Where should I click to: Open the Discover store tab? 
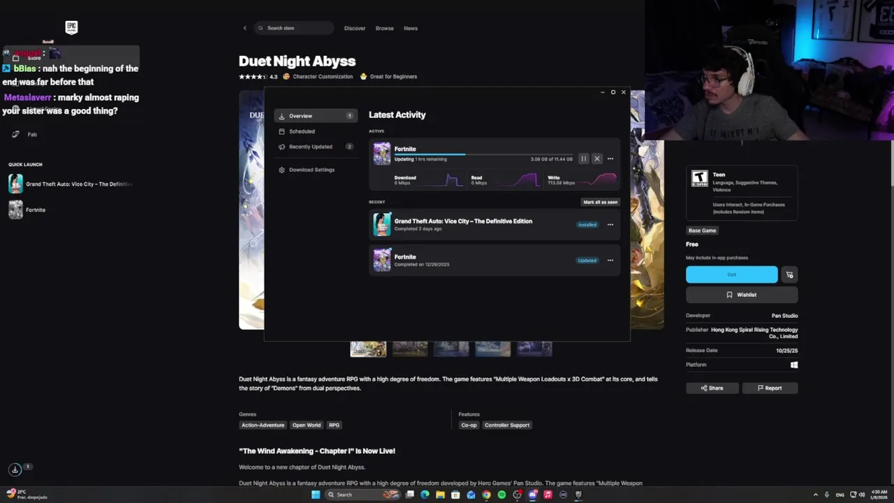pyautogui.click(x=355, y=28)
